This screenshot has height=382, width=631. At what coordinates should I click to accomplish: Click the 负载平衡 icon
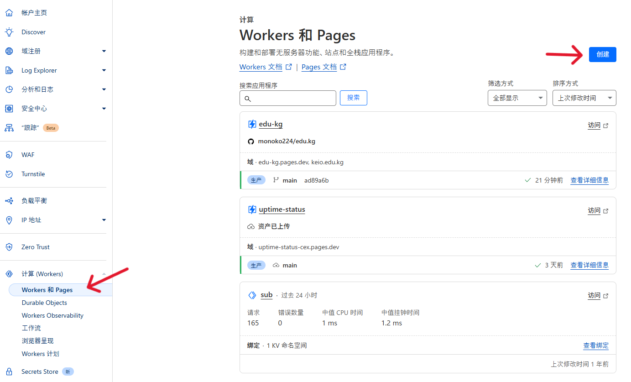(x=9, y=201)
